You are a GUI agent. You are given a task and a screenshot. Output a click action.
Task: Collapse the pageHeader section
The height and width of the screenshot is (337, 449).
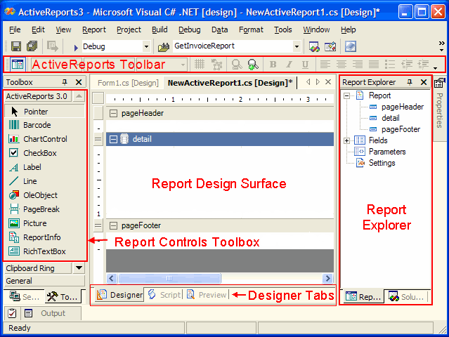coord(114,113)
